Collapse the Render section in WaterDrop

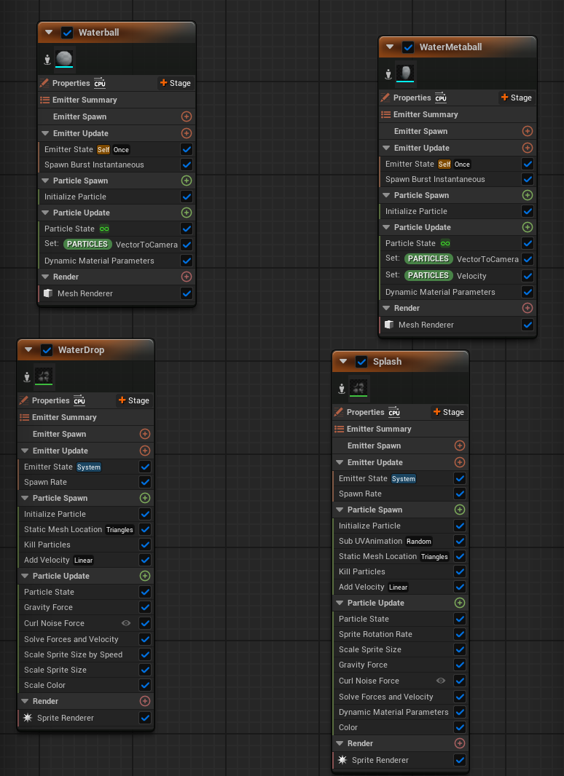tap(25, 701)
